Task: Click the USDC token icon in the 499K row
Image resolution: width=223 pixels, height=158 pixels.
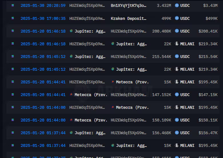Action: [177, 18]
